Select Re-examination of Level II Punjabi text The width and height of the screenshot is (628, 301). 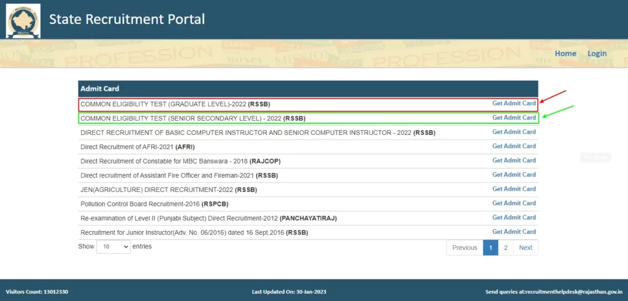tap(209, 218)
